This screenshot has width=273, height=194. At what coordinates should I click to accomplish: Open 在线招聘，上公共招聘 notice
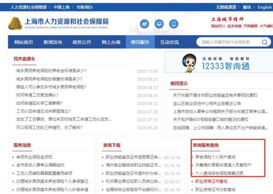pos(220,128)
